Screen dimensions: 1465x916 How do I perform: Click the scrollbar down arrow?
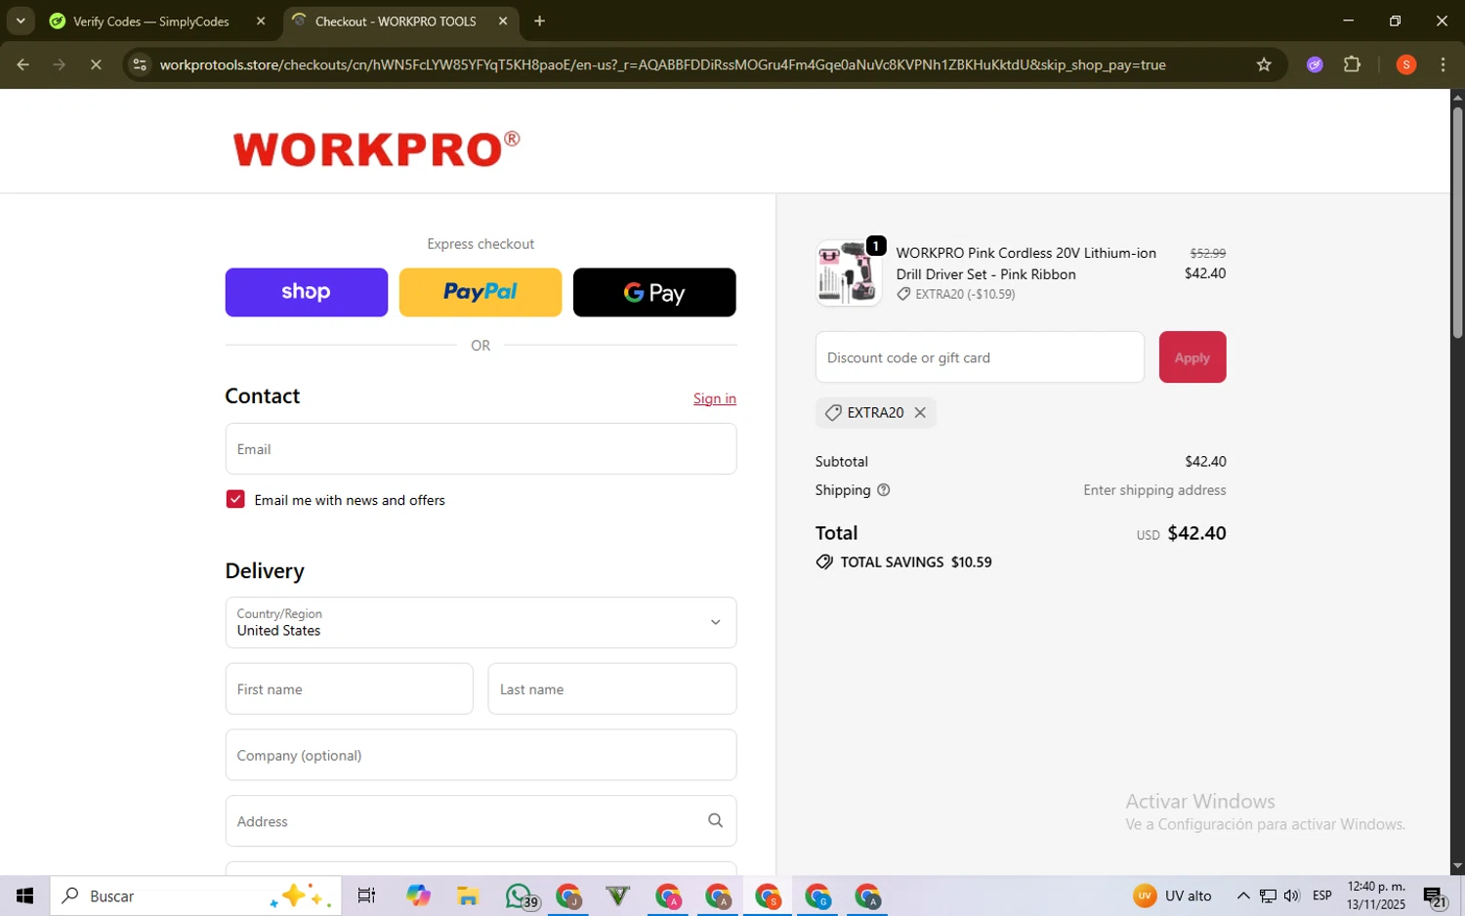(1457, 866)
